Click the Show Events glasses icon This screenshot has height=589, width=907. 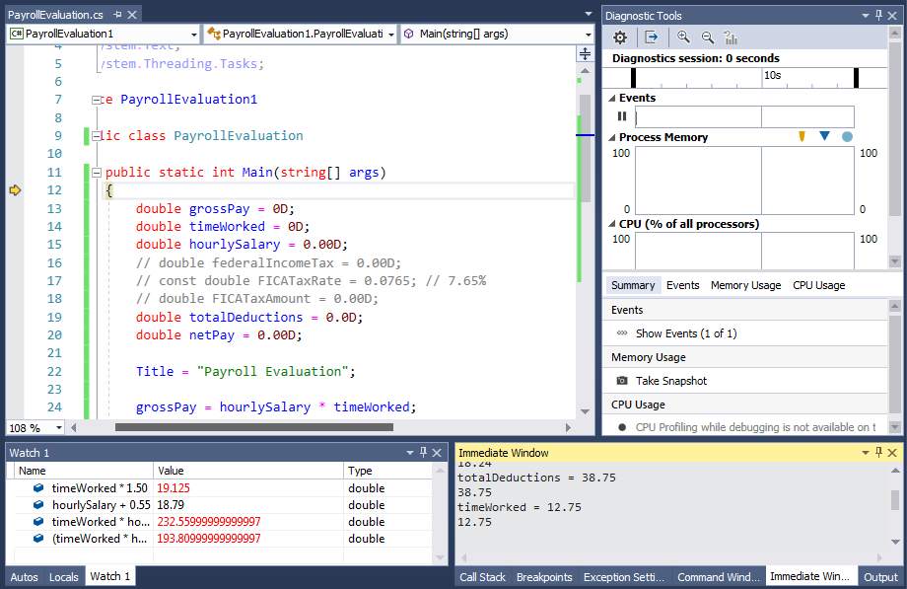tap(622, 333)
